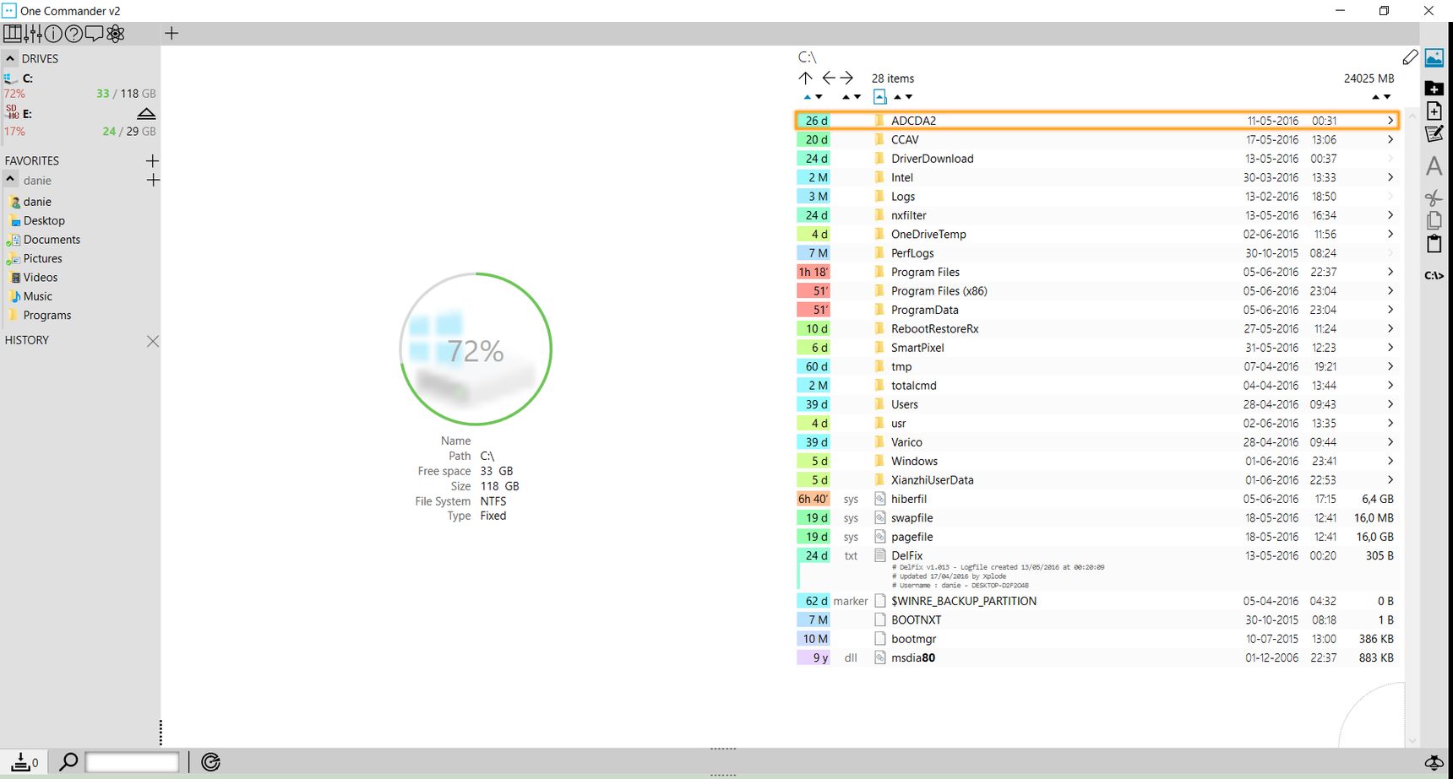Focus the search input field
Viewport: 1453px width, 779px height.
coord(132,762)
